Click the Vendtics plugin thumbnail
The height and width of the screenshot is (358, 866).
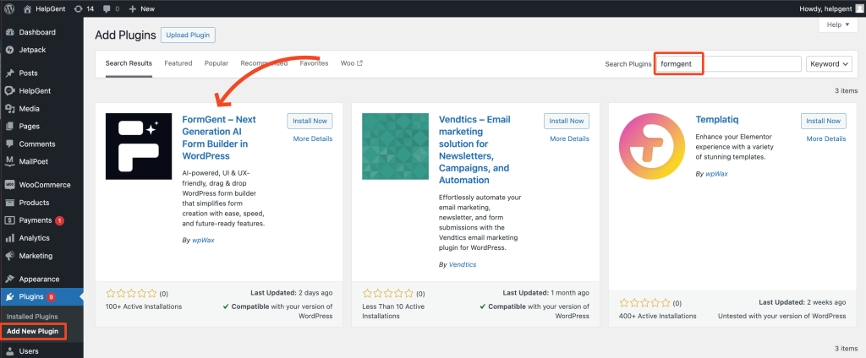(396, 146)
